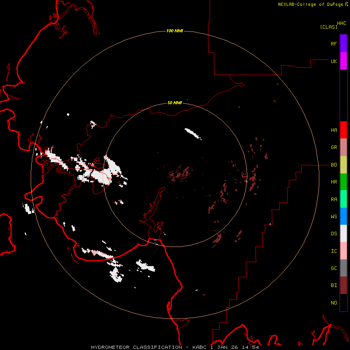Click the 50 NMI range ring label
Image resolution: width=350 pixels, height=350 pixels.
175,103
